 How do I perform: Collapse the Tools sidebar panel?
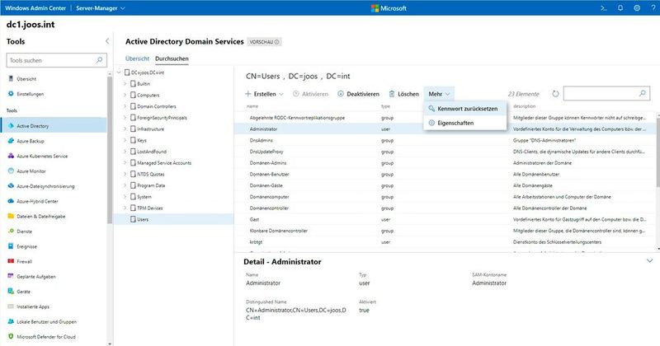tap(107, 41)
